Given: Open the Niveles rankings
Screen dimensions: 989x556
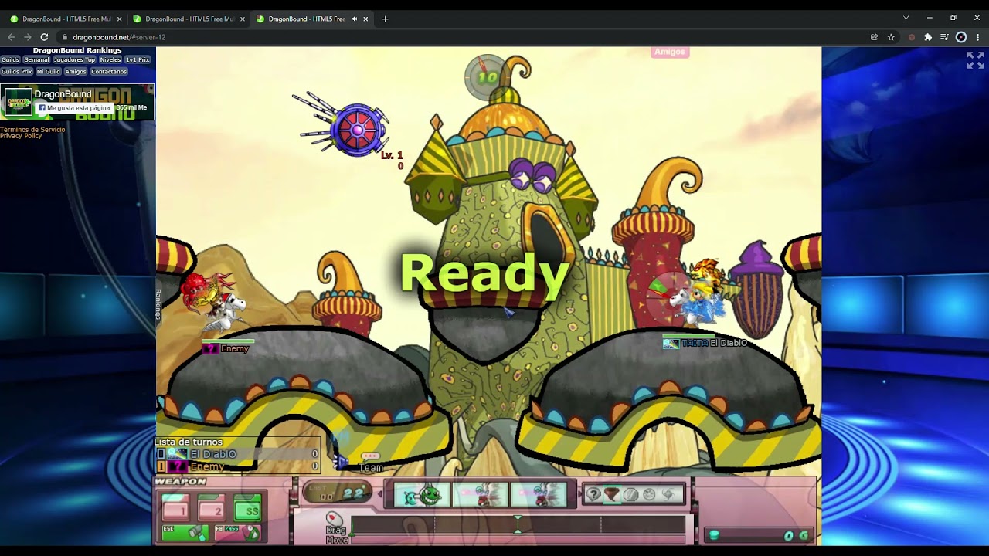Looking at the screenshot, I should click(110, 59).
